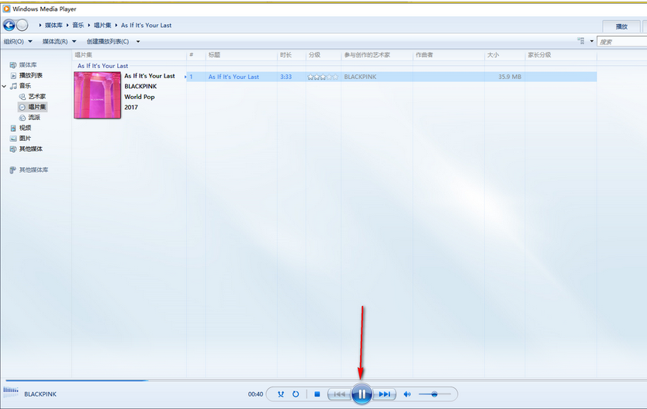Viewport: 647px width, 409px height.
Task: Toggle repeat mode
Action: click(x=296, y=394)
